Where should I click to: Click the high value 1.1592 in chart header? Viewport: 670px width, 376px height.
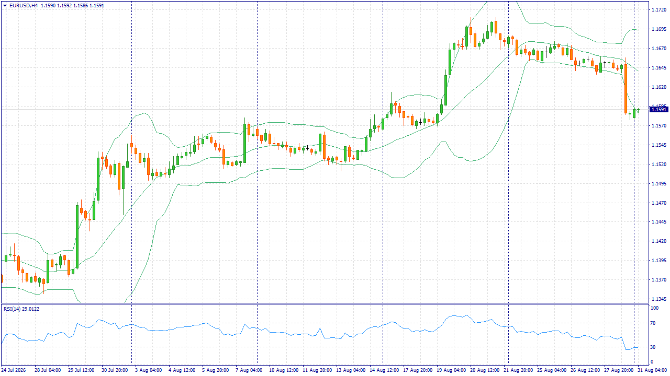(64, 5)
